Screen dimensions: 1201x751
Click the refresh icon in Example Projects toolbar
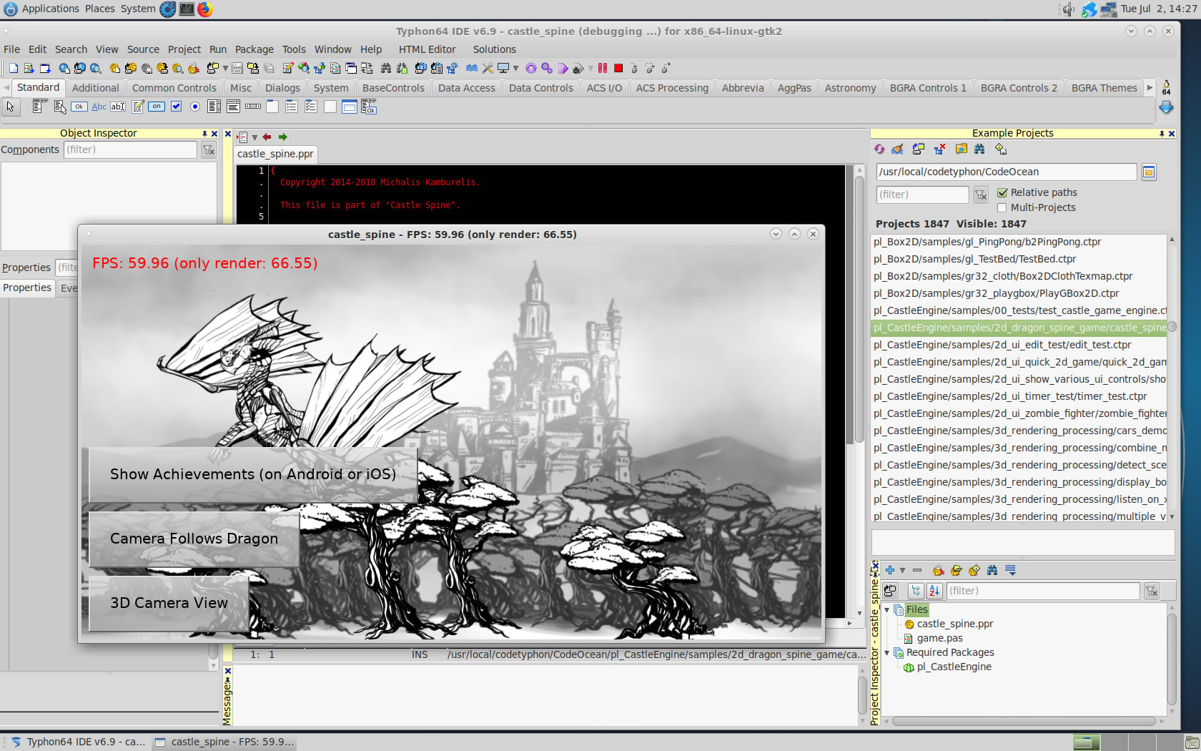[x=879, y=149]
